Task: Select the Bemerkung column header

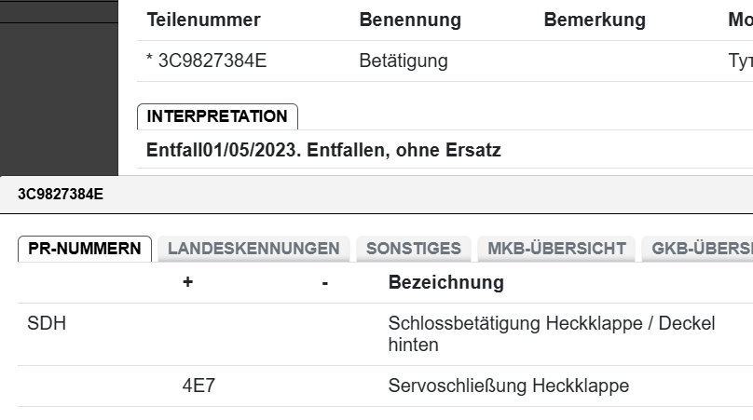Action: [x=595, y=20]
